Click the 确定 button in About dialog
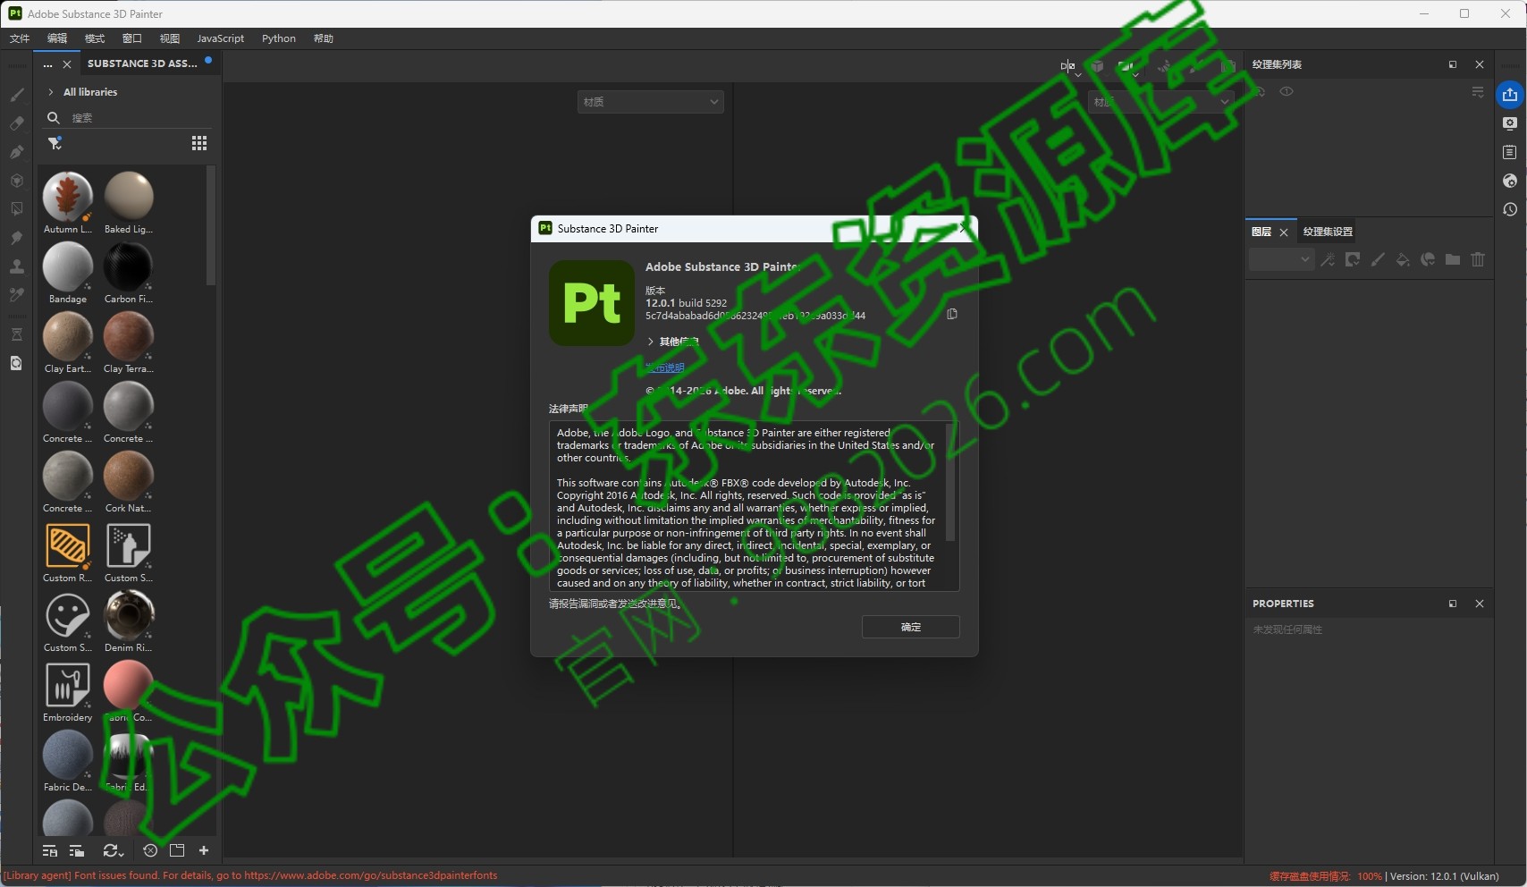Image resolution: width=1527 pixels, height=887 pixels. click(910, 627)
